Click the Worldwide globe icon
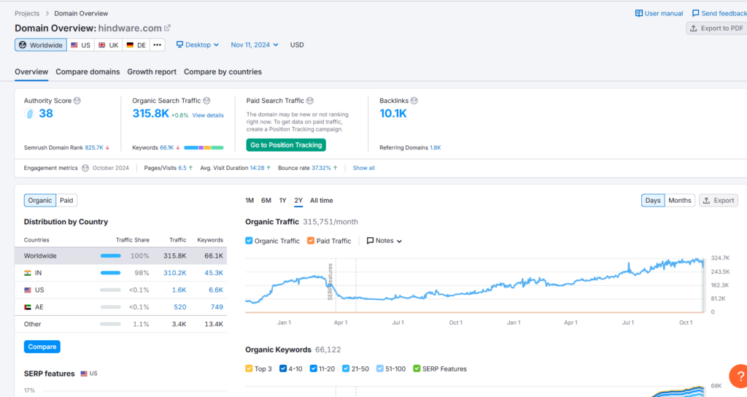 point(23,45)
